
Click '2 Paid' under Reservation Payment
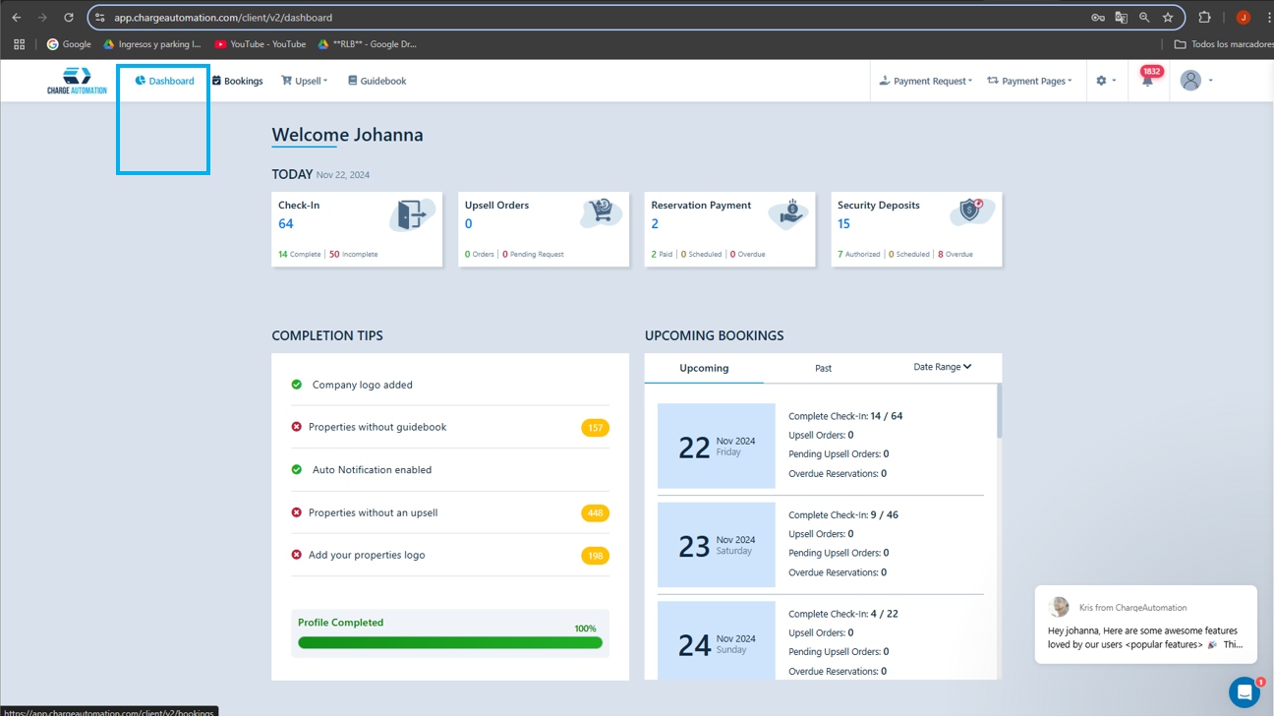[x=662, y=254]
